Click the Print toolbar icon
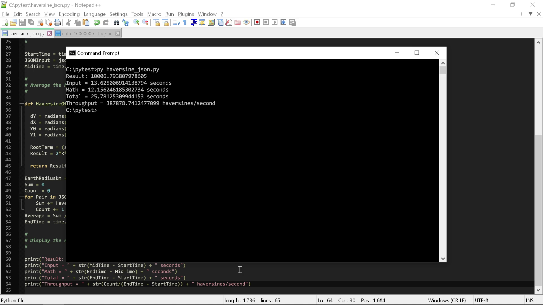 (x=57, y=23)
